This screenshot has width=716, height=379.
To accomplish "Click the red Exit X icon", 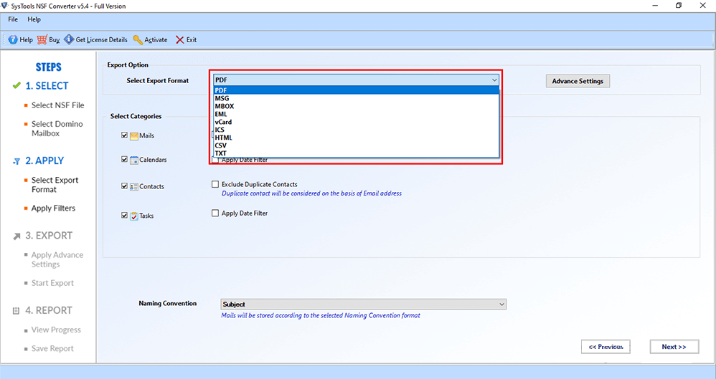I will pyautogui.click(x=179, y=39).
